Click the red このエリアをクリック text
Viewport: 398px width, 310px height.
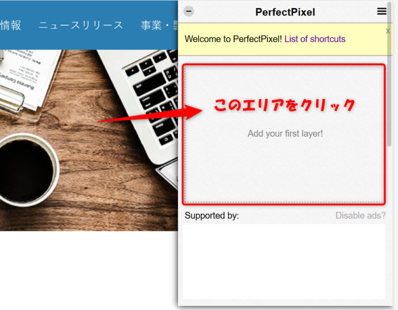(x=284, y=105)
